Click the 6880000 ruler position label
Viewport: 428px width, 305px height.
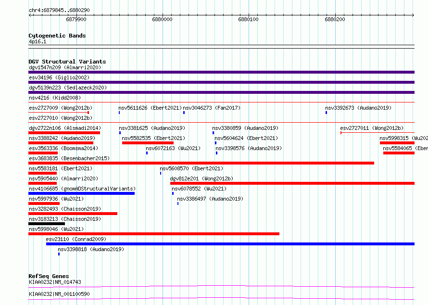[162, 19]
